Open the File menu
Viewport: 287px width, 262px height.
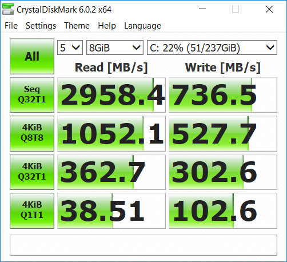coord(11,26)
